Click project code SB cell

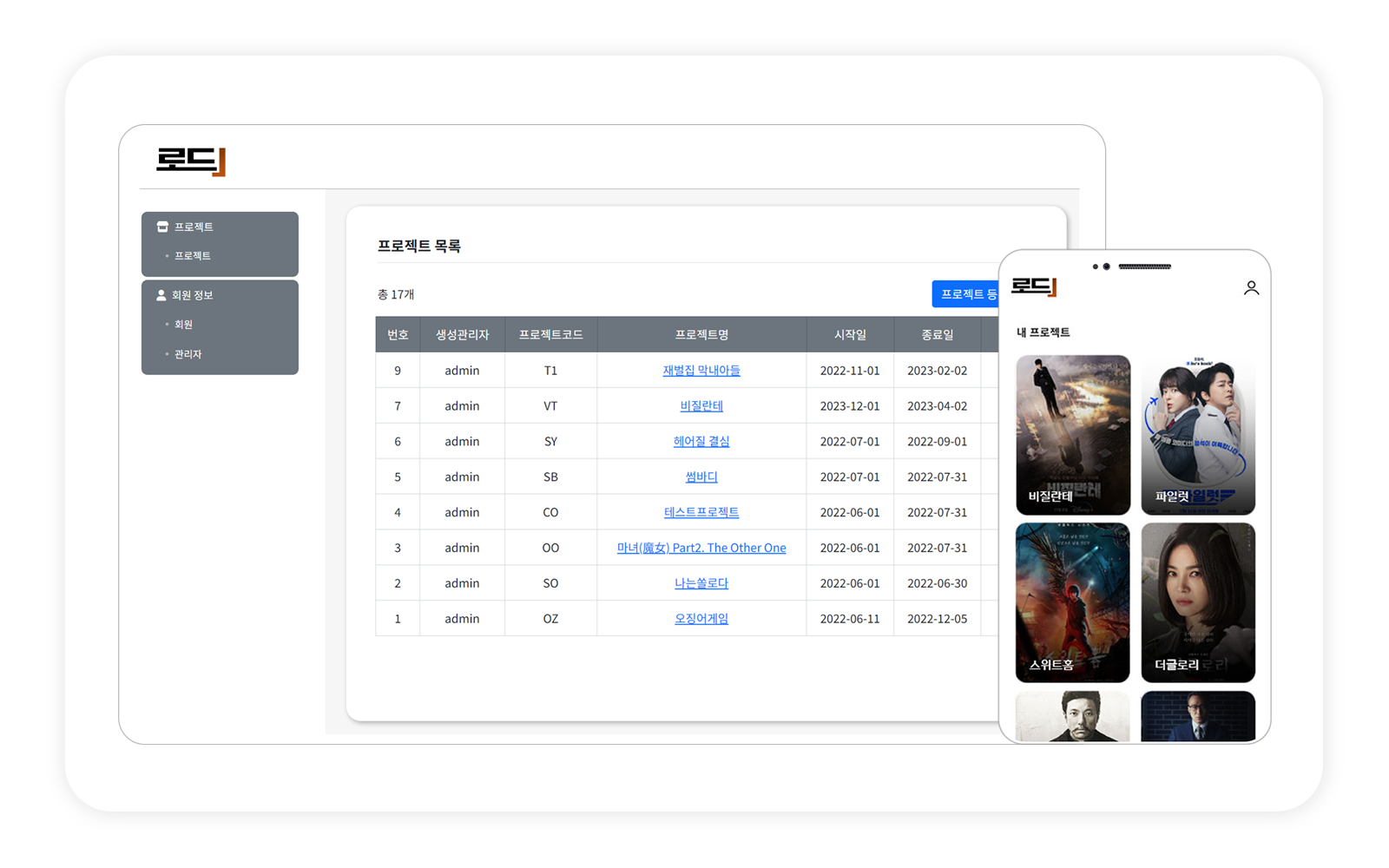click(550, 477)
